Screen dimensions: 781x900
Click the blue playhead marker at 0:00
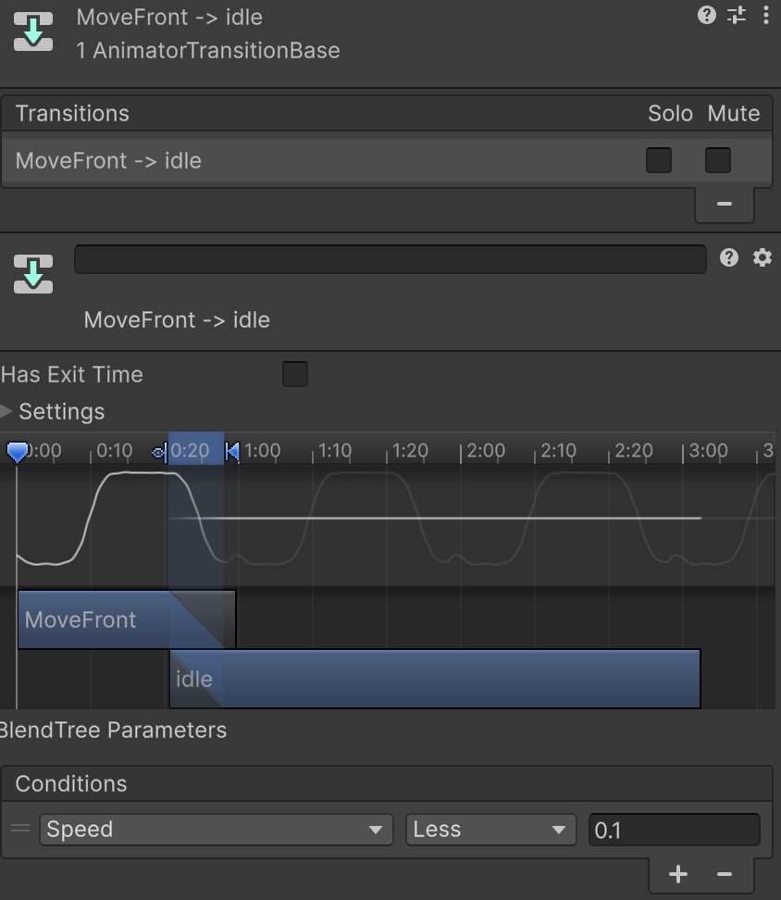click(18, 452)
